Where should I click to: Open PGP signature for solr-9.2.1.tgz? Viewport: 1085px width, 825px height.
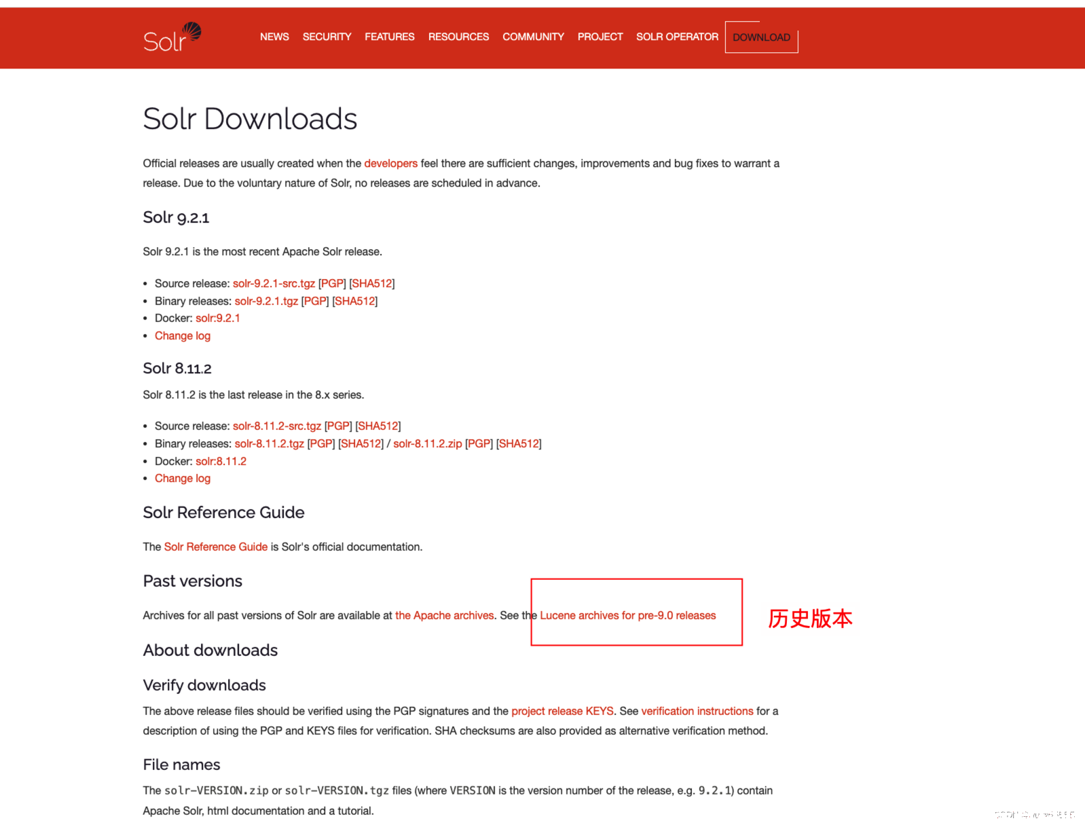click(x=315, y=301)
